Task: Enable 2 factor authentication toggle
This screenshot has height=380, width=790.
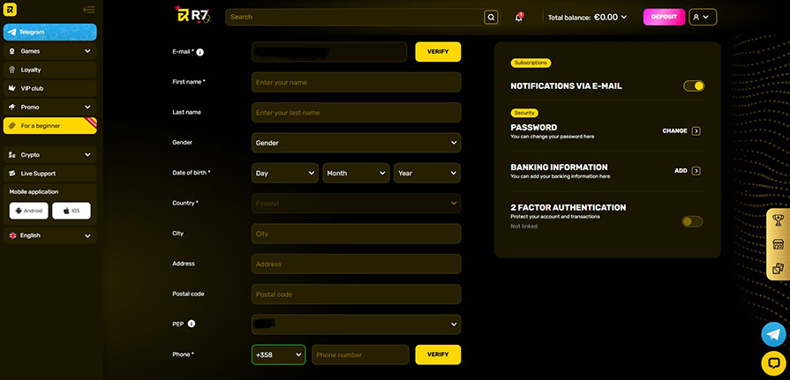Action: coord(692,221)
